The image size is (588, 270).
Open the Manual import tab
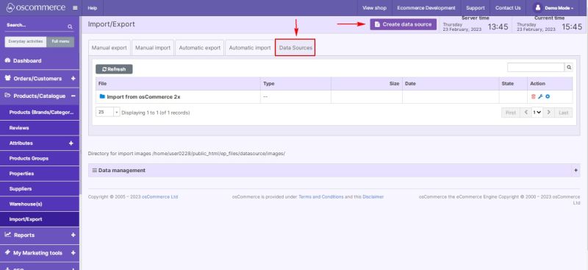(153, 48)
